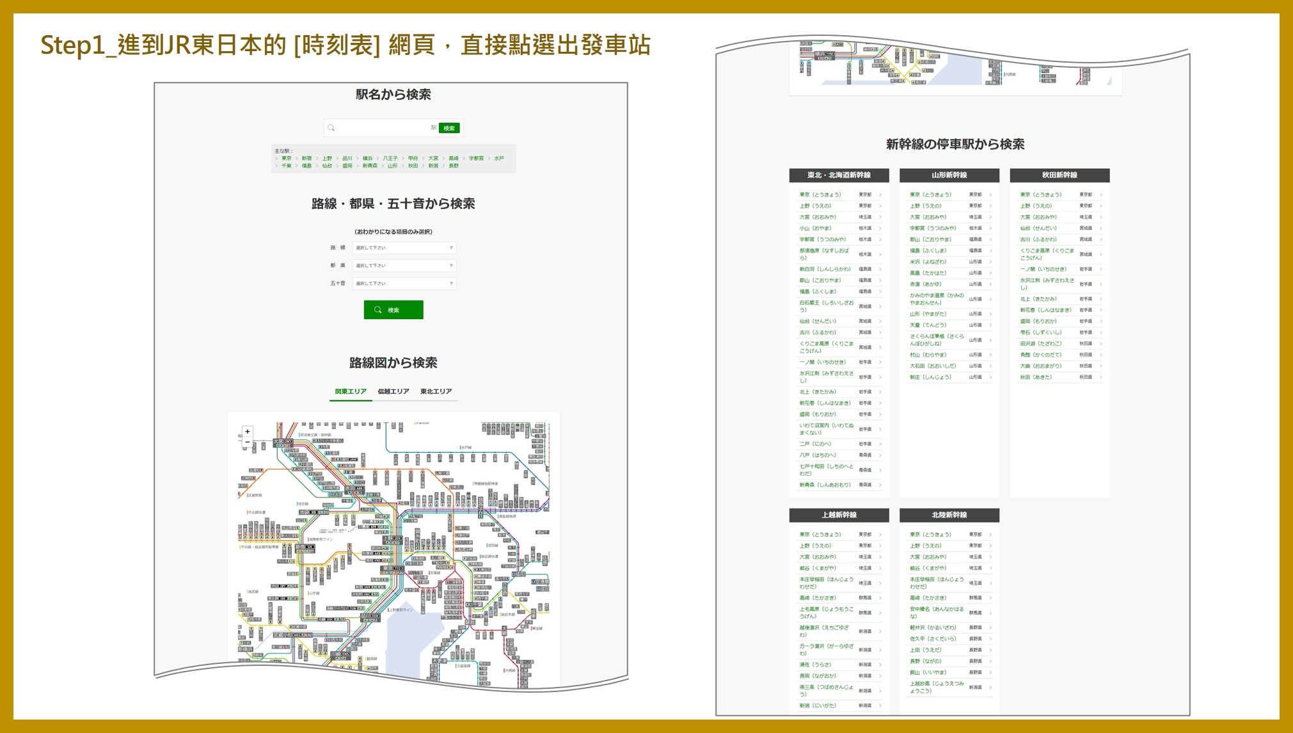Expand the 五十音 dropdown

404,283
